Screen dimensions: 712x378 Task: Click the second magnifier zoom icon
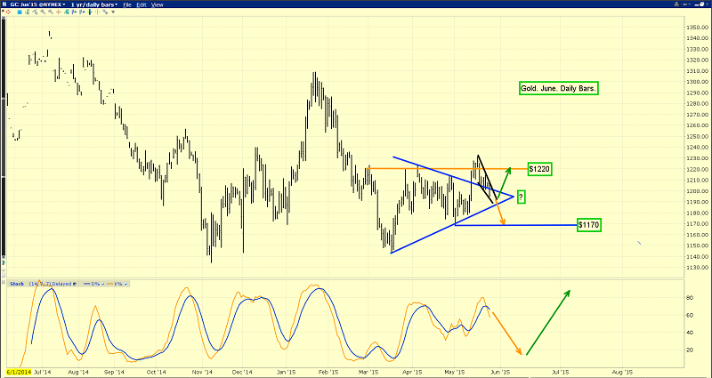(x=51, y=12)
